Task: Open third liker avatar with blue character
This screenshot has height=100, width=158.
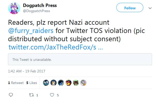Action: [x=61, y=83]
